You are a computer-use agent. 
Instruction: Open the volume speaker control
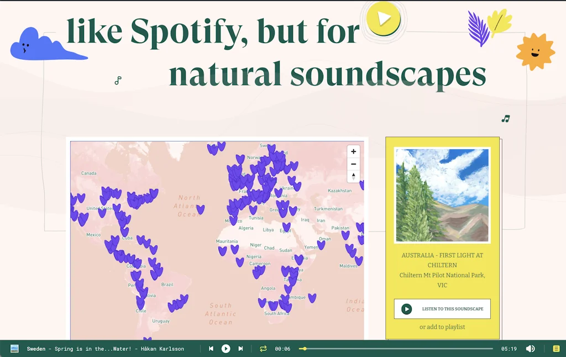(530, 349)
